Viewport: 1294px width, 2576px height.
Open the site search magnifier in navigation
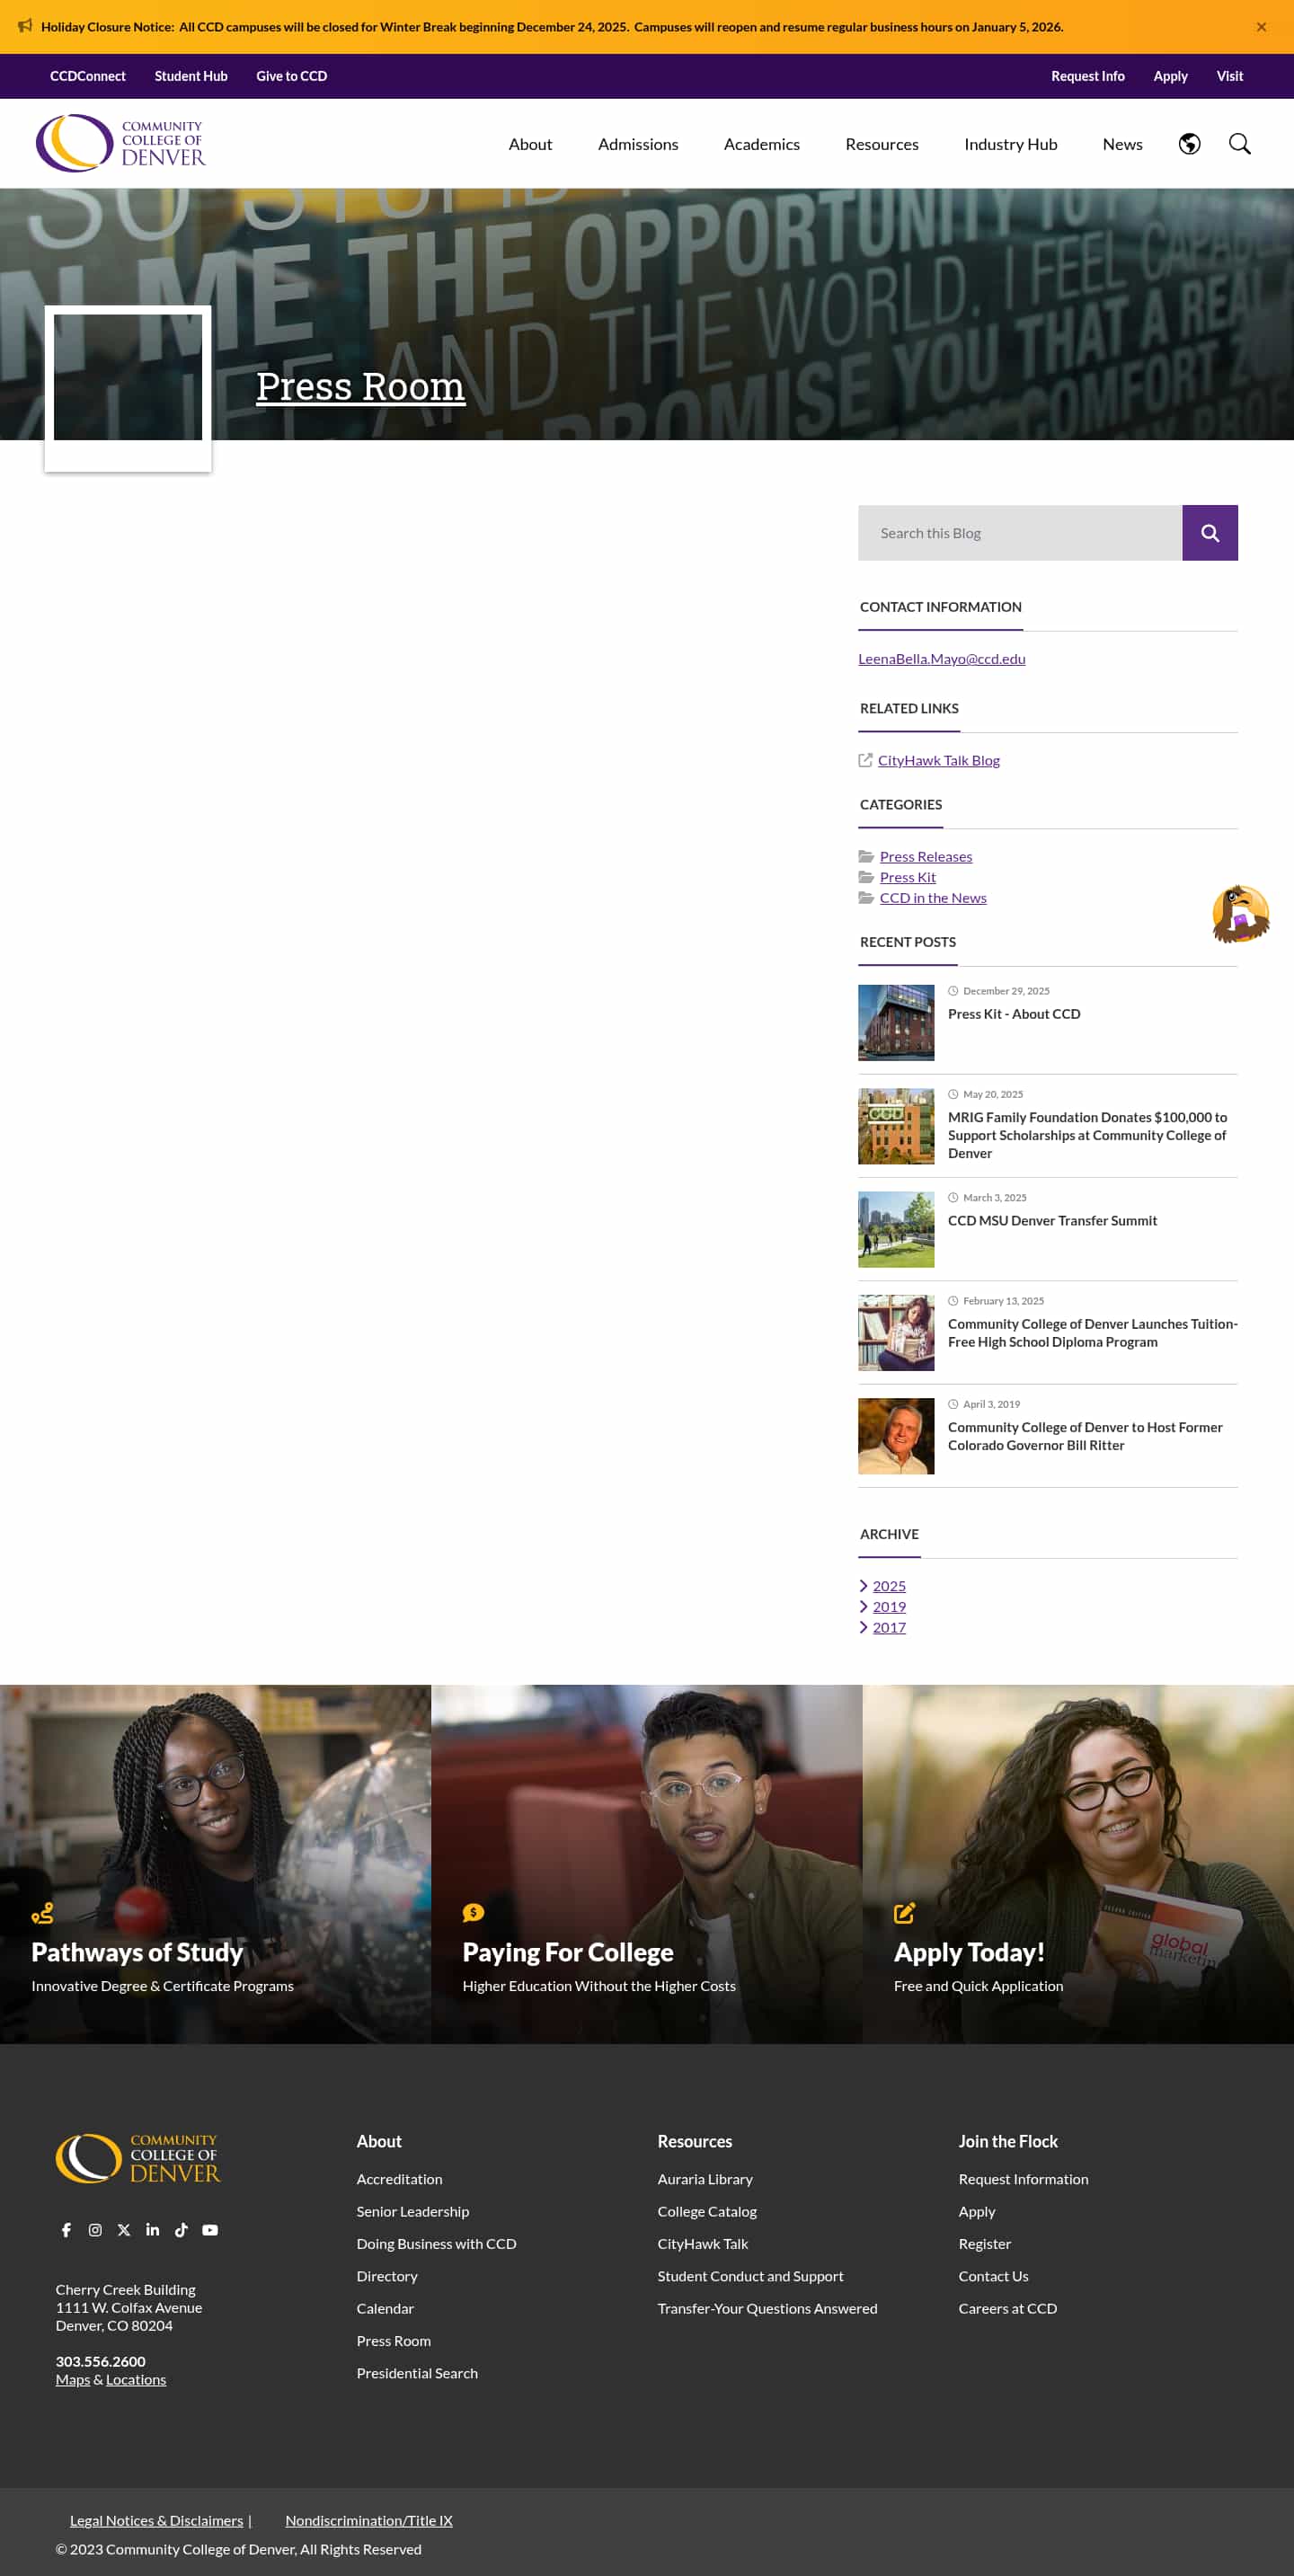(x=1239, y=144)
